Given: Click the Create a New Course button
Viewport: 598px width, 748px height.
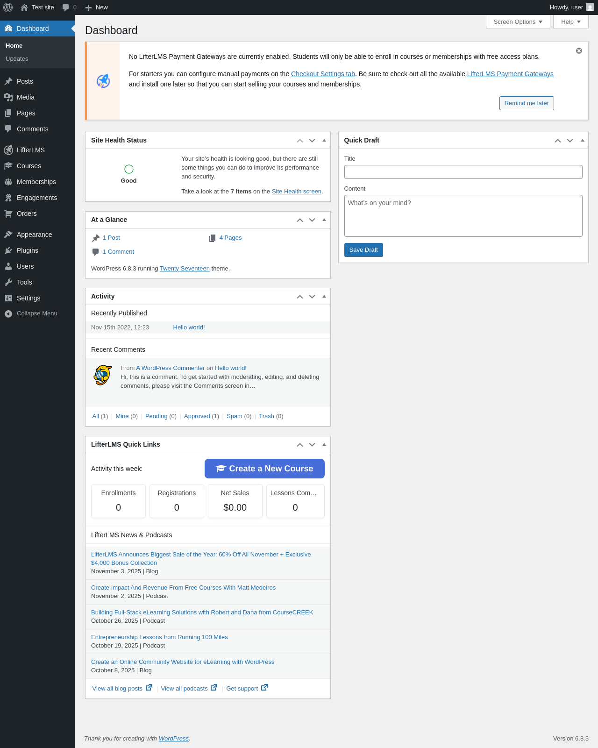Looking at the screenshot, I should tap(264, 469).
